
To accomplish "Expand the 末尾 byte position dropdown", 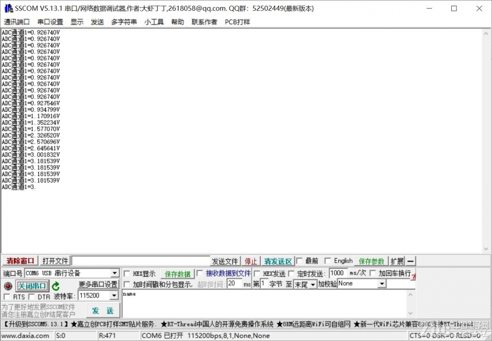I will pyautogui.click(x=313, y=285).
